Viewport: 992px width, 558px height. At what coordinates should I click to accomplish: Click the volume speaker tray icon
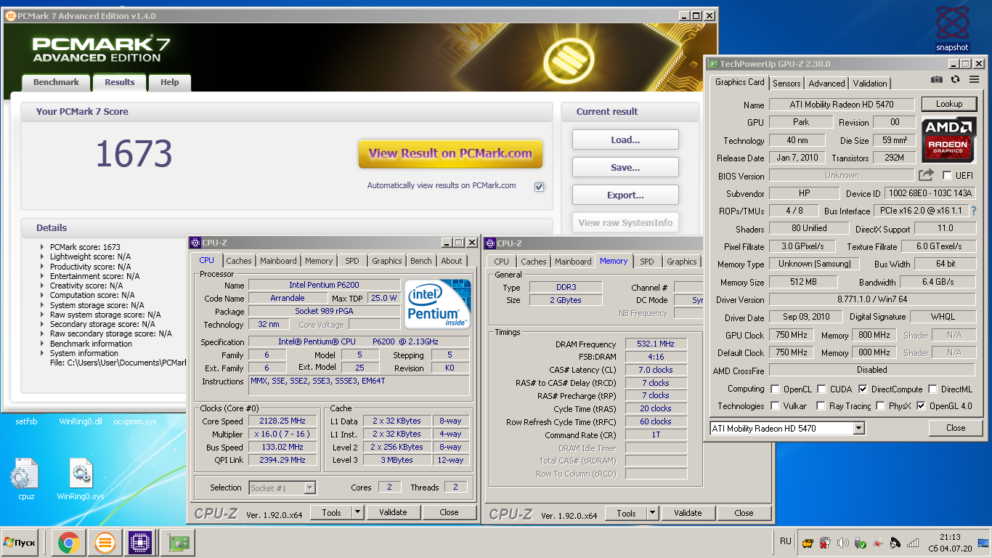coord(842,543)
